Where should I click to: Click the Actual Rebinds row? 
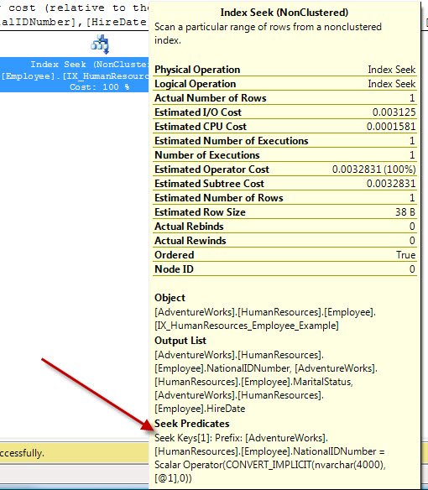(284, 227)
